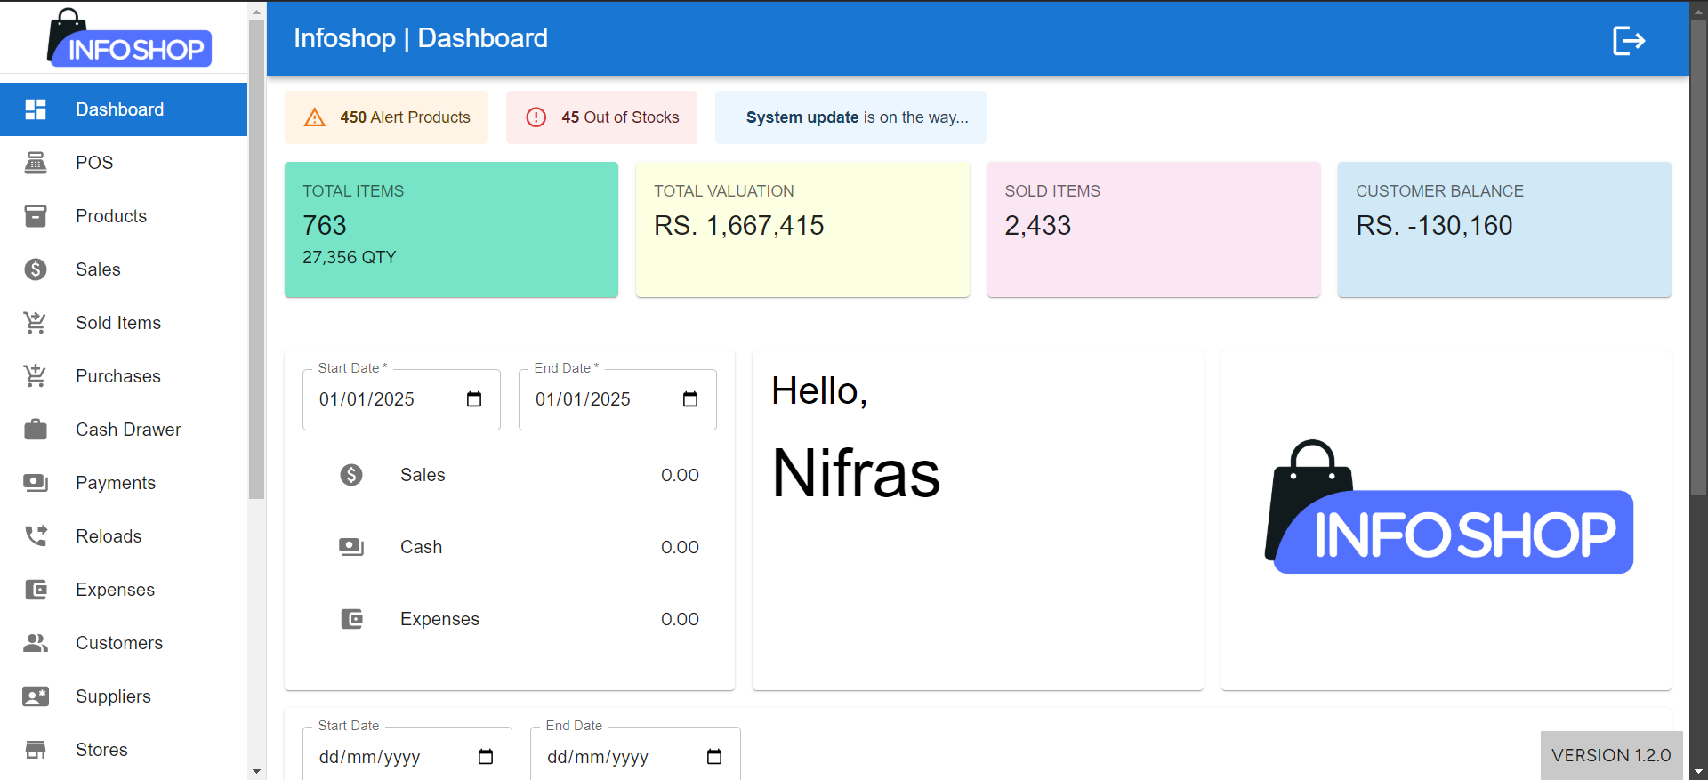Viewport: 1708px width, 780px height.
Task: Click the 450 Alert Products notice
Action: pos(386,117)
